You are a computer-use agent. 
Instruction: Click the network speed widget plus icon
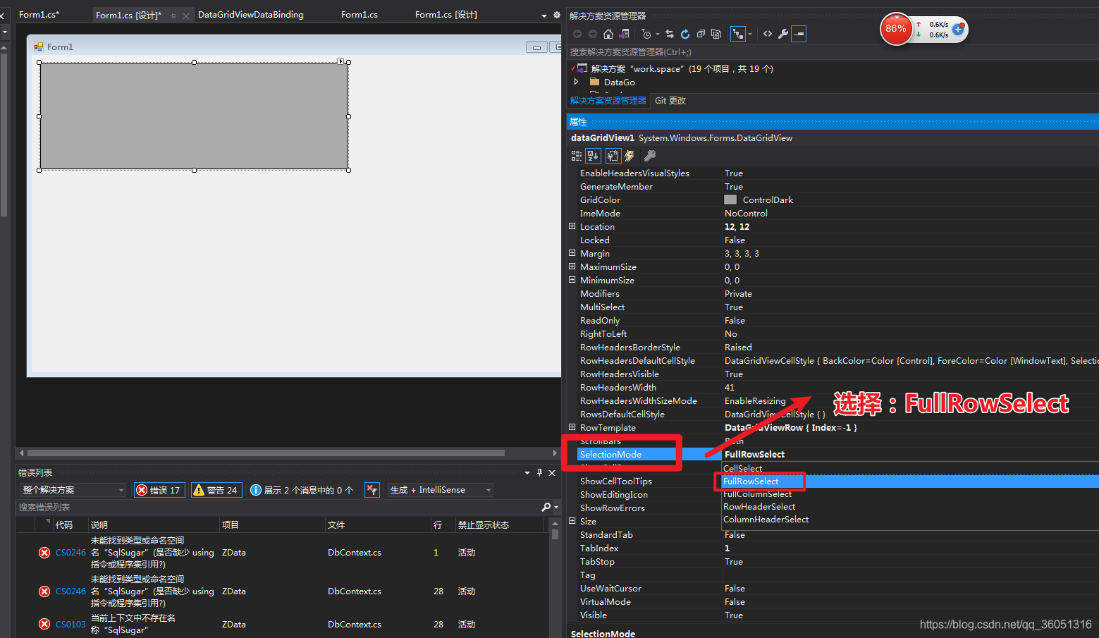958,29
